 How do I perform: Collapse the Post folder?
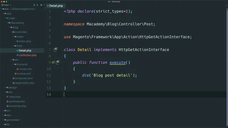pos(14,46)
